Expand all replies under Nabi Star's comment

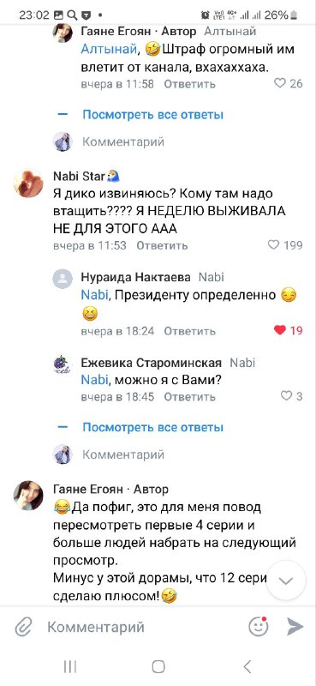153,427
